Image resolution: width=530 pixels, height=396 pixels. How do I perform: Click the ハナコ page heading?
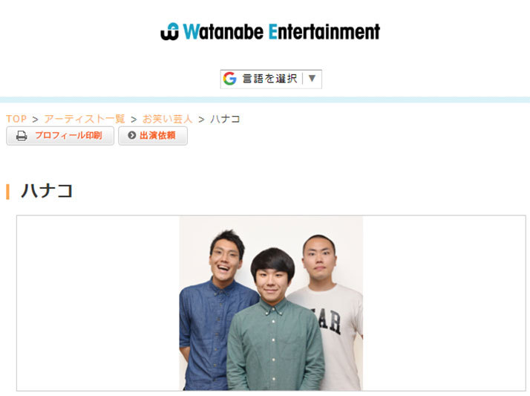point(47,191)
